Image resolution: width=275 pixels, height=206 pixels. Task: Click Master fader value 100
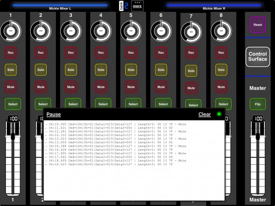pos(258,119)
